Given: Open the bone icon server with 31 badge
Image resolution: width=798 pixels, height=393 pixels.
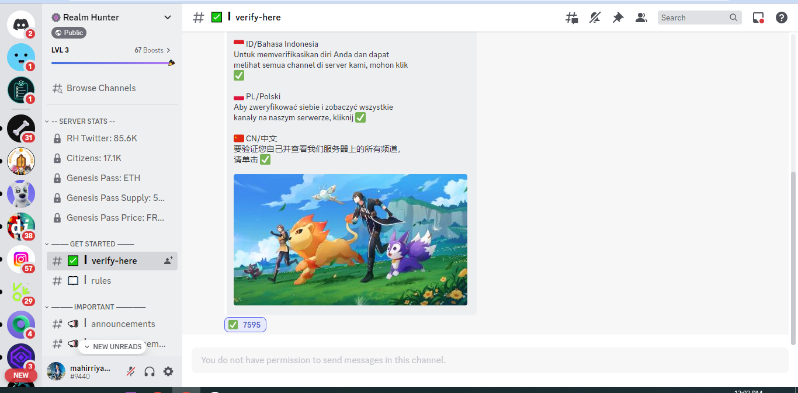Looking at the screenshot, I should 21,128.
